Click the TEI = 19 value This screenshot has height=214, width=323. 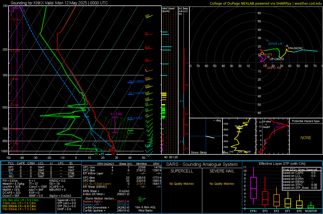tap(54, 184)
